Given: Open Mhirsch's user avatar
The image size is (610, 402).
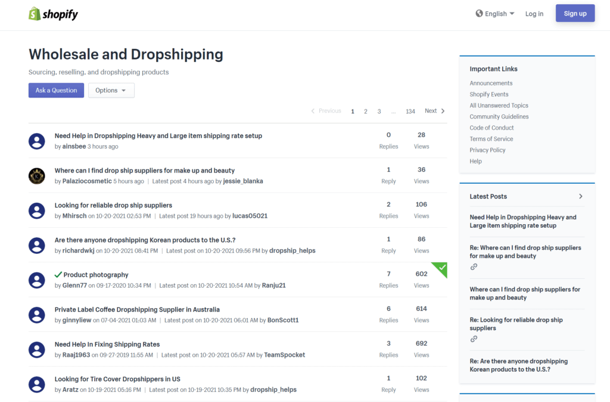Looking at the screenshot, I should (x=36, y=211).
